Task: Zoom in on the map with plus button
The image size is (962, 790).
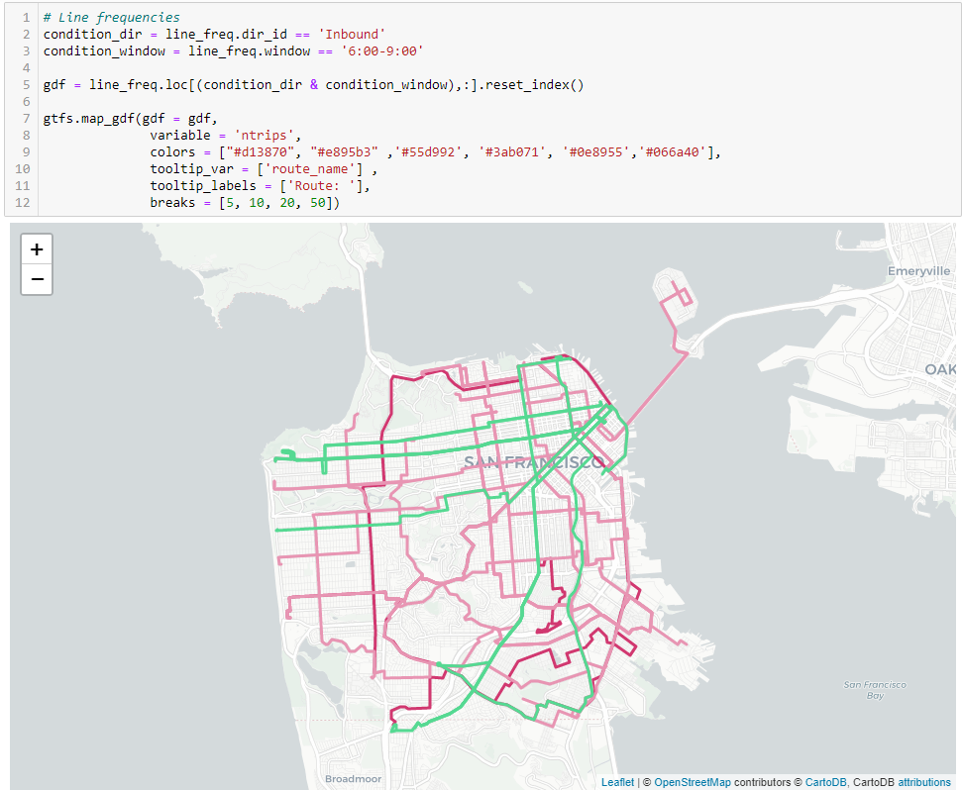Action: tap(37, 248)
